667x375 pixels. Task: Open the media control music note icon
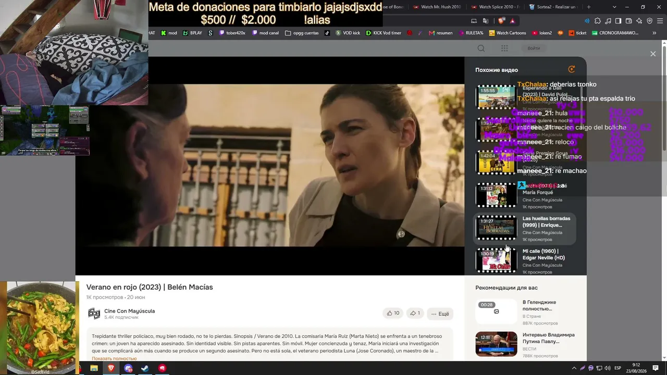tap(608, 21)
